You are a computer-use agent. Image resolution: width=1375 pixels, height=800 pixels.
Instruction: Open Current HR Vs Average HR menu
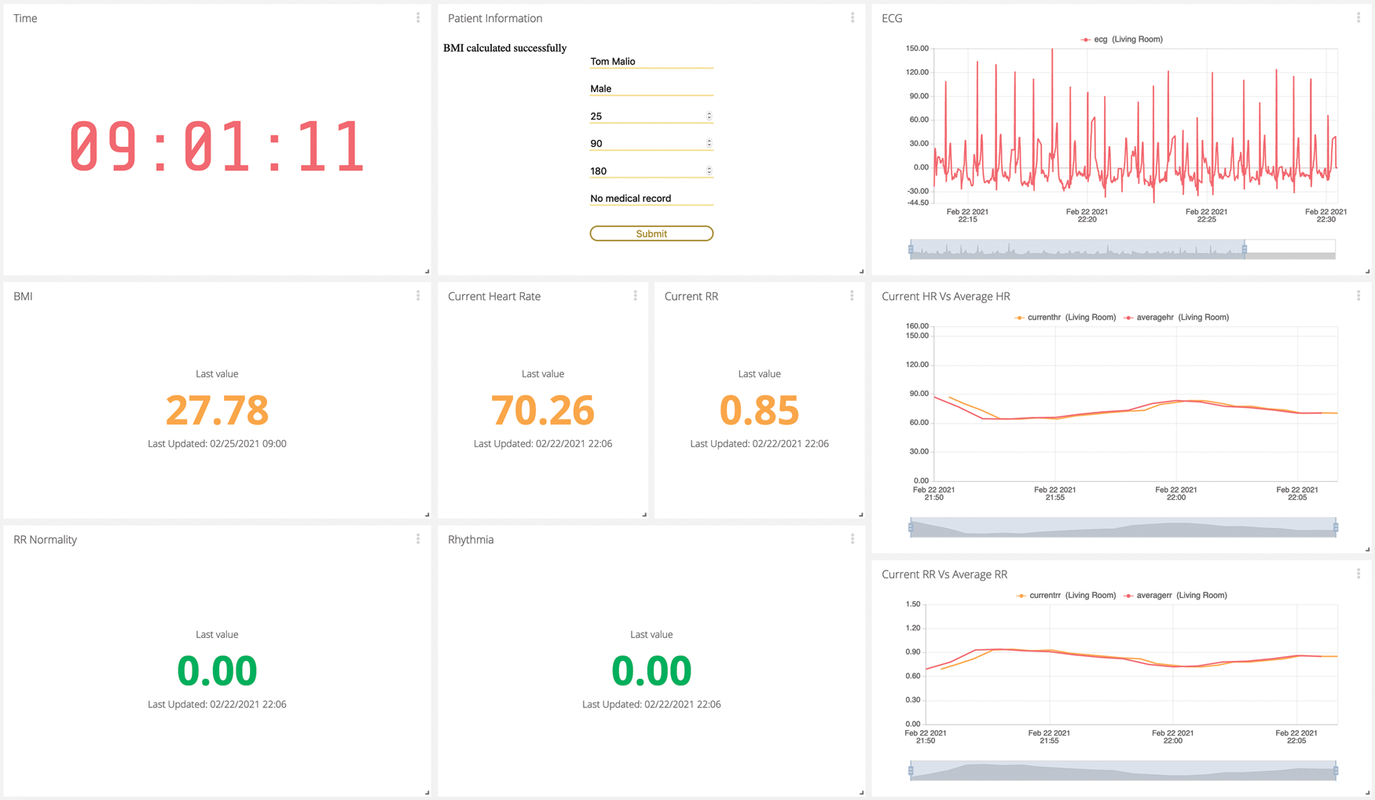tap(1358, 295)
